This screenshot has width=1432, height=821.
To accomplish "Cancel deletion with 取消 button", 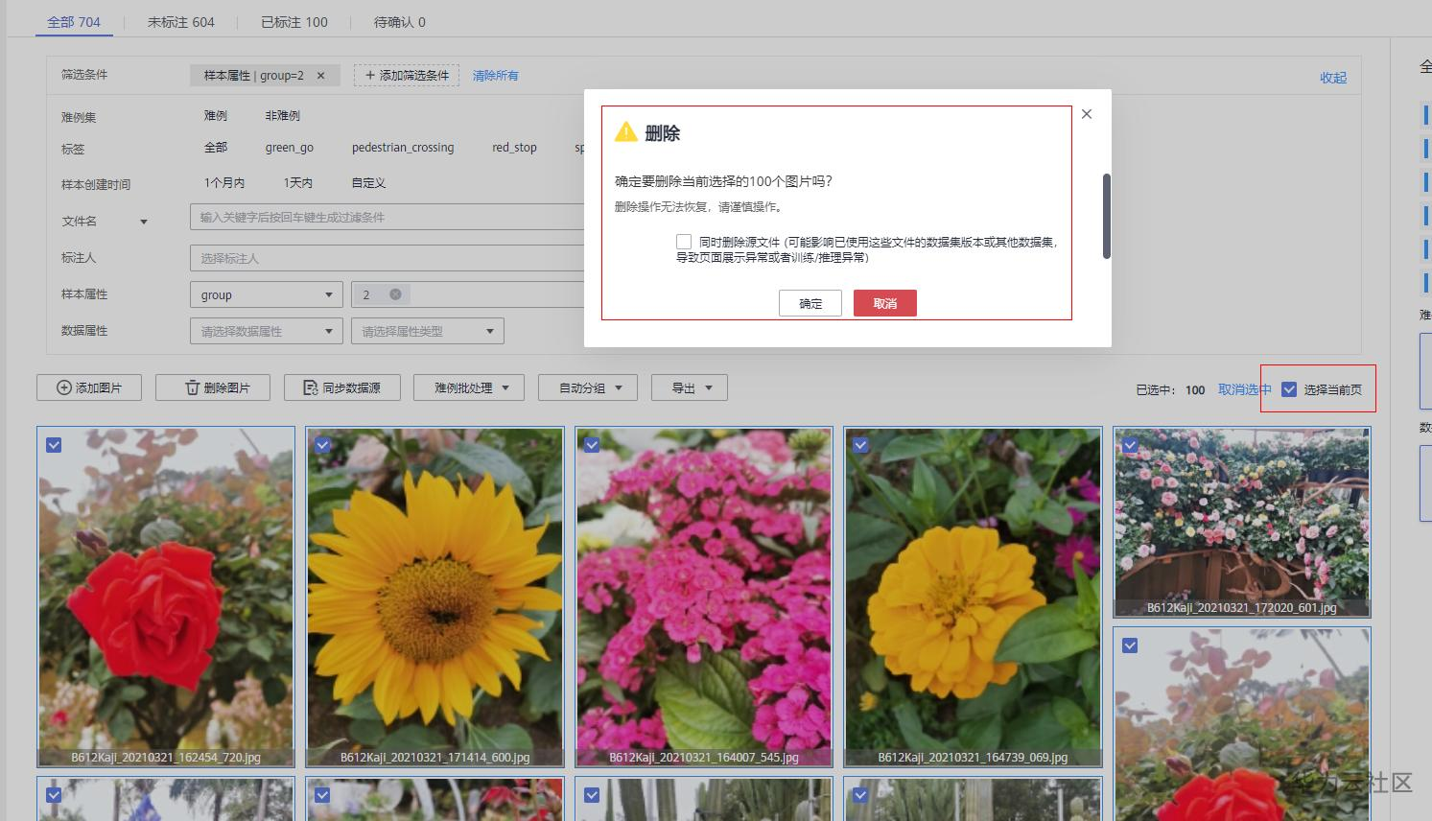I will point(885,303).
